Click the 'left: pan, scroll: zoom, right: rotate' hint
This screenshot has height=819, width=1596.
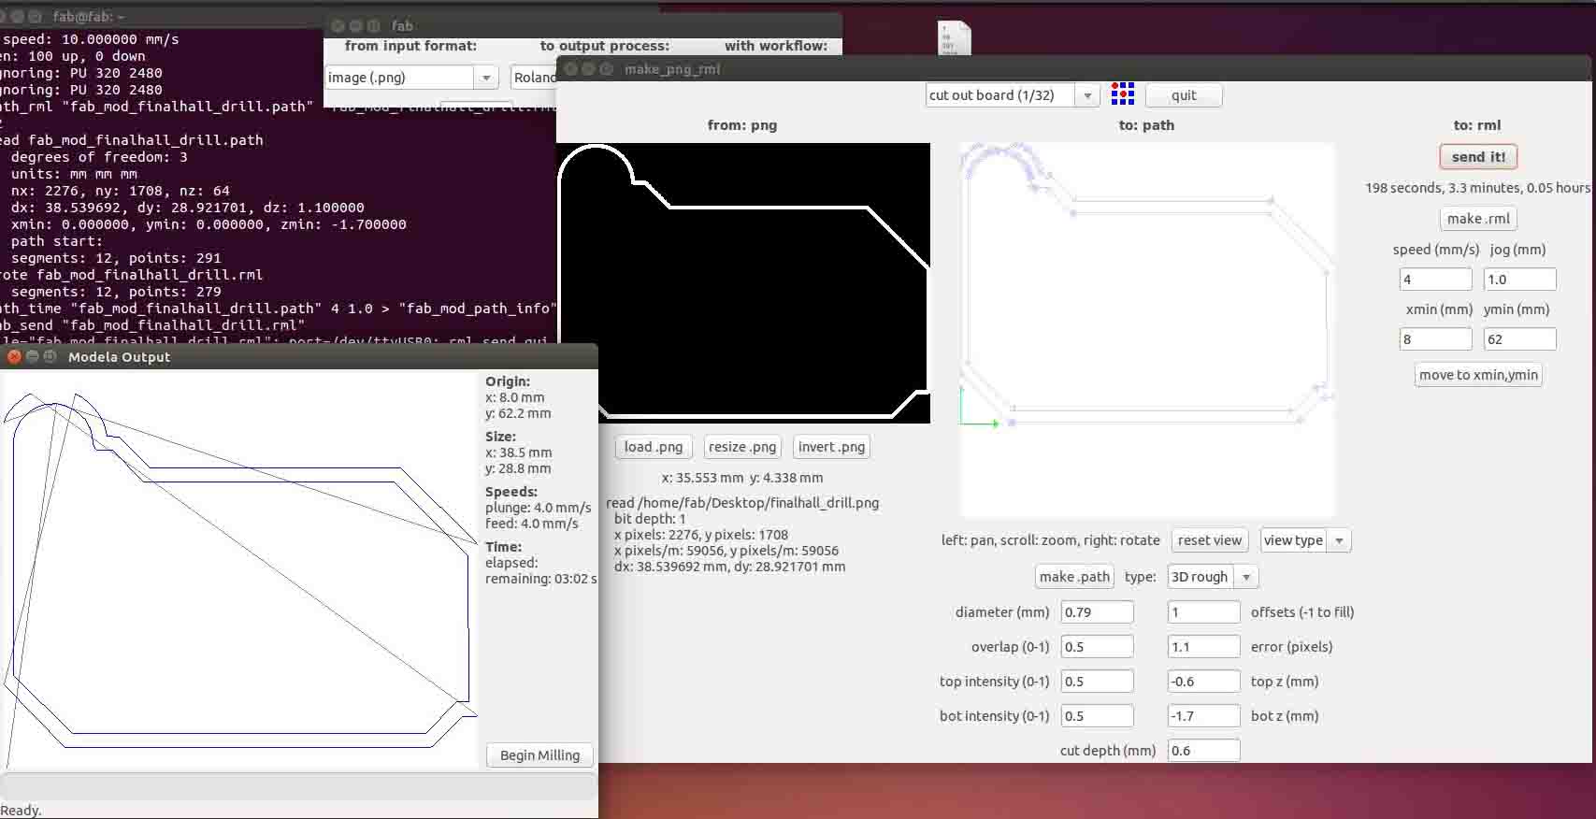pyautogui.click(x=1050, y=540)
